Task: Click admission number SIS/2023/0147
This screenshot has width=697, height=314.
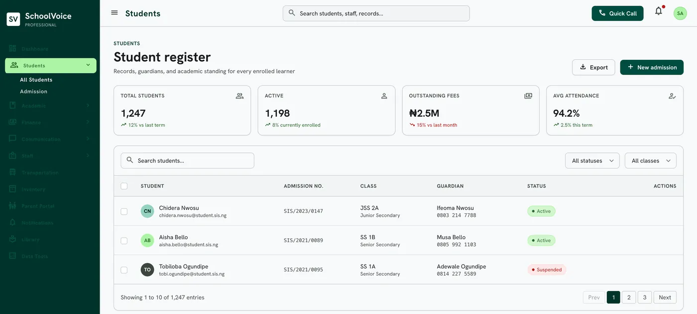Action: coord(303,211)
